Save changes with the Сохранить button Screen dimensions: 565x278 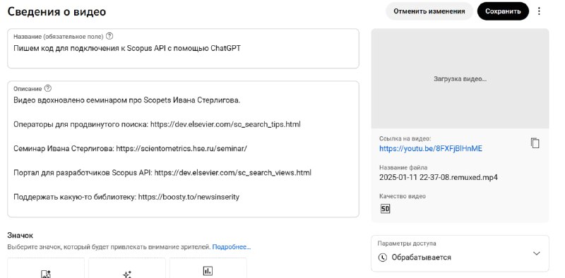click(x=503, y=11)
